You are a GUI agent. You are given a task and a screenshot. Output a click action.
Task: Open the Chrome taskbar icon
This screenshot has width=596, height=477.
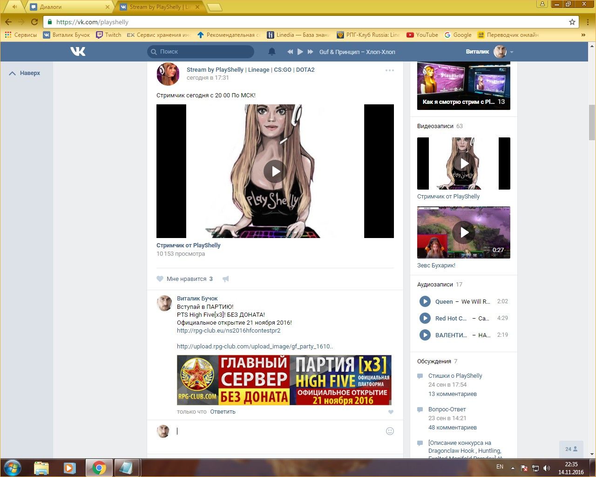pyautogui.click(x=99, y=468)
